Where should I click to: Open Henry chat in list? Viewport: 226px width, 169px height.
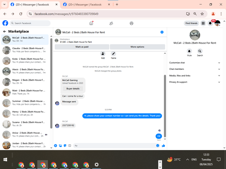click(25, 113)
